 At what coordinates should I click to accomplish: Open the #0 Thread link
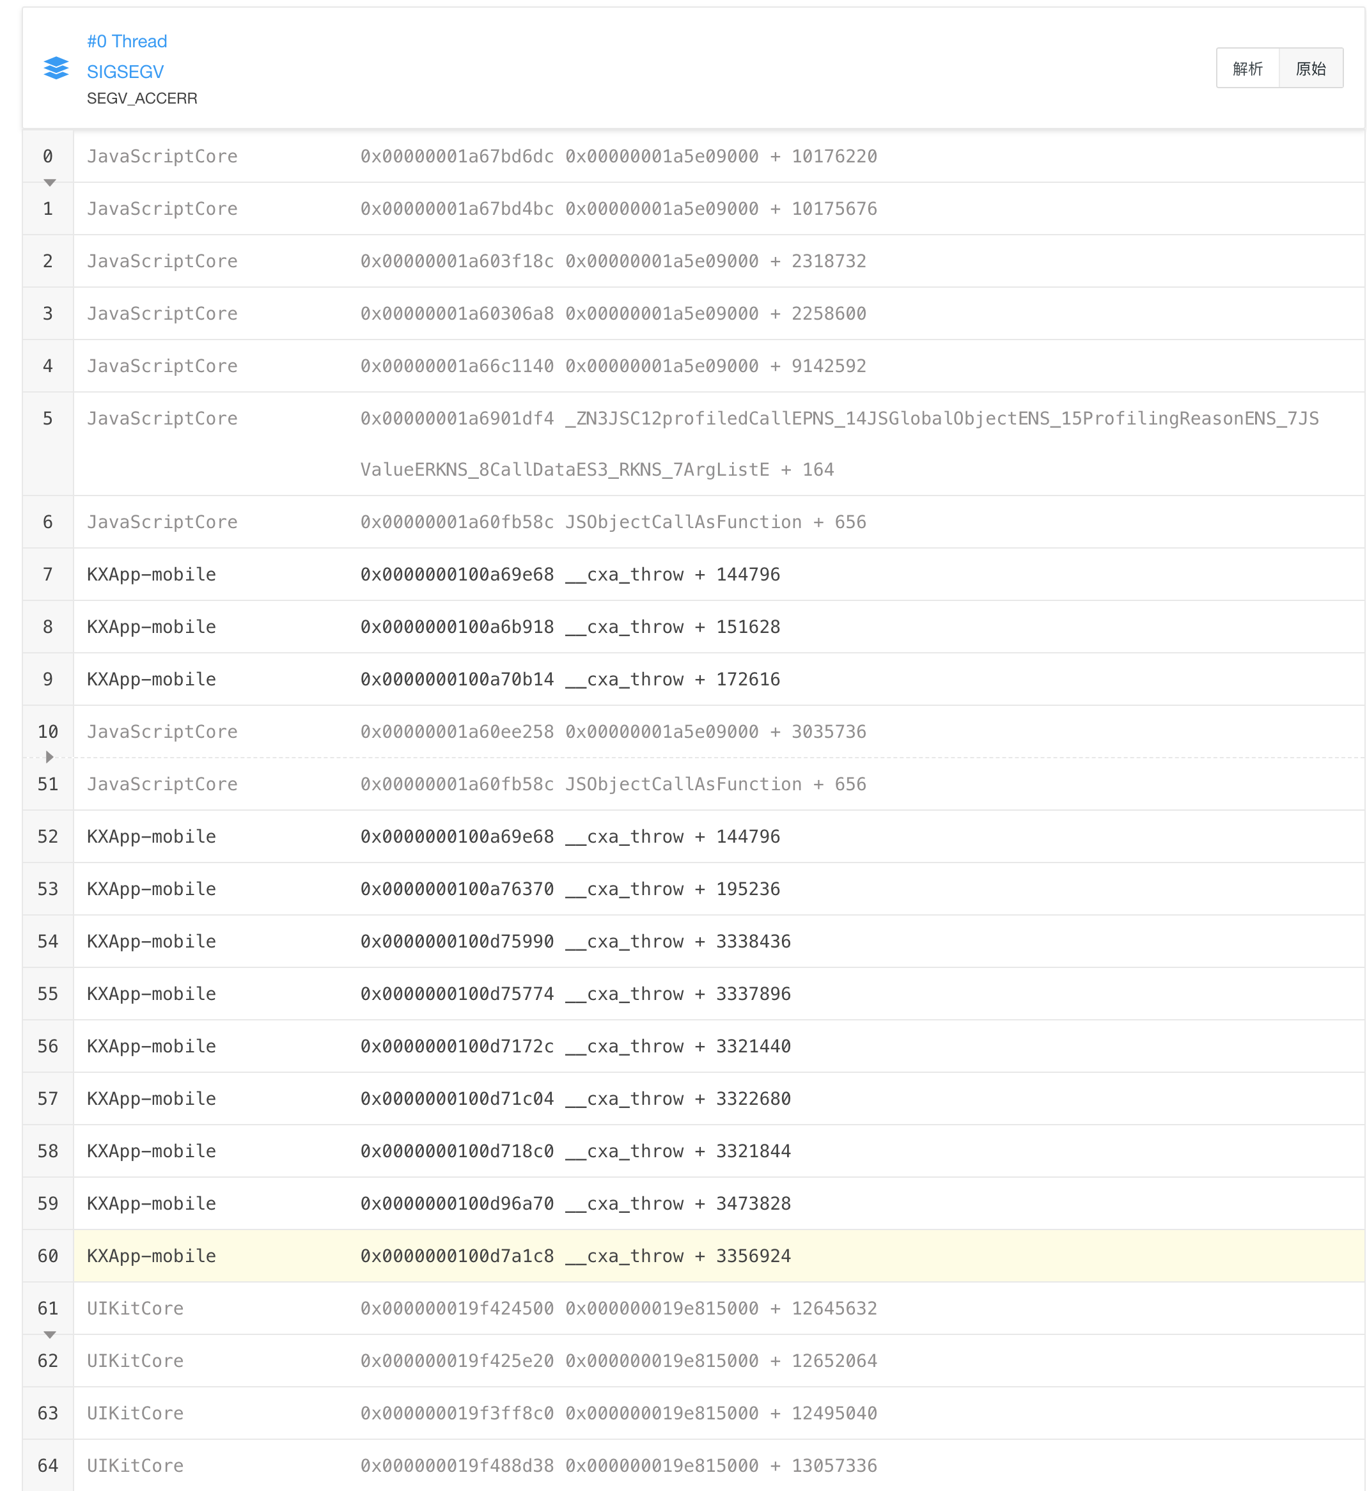coord(127,42)
